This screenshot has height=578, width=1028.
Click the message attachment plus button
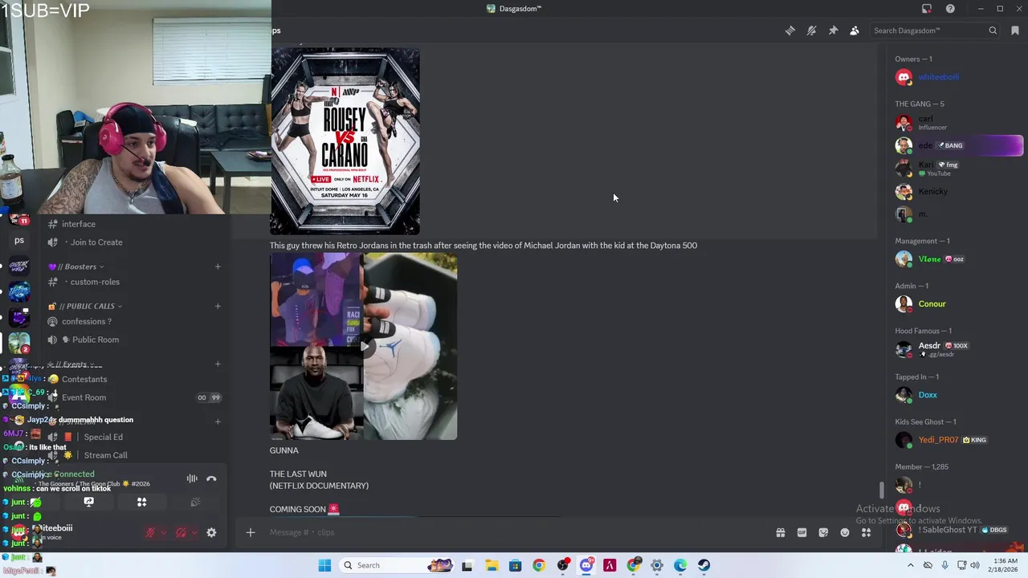coord(250,532)
